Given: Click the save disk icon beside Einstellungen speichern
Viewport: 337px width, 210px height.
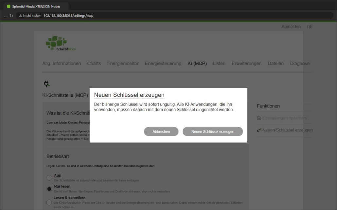Looking at the screenshot, I should (x=259, y=118).
